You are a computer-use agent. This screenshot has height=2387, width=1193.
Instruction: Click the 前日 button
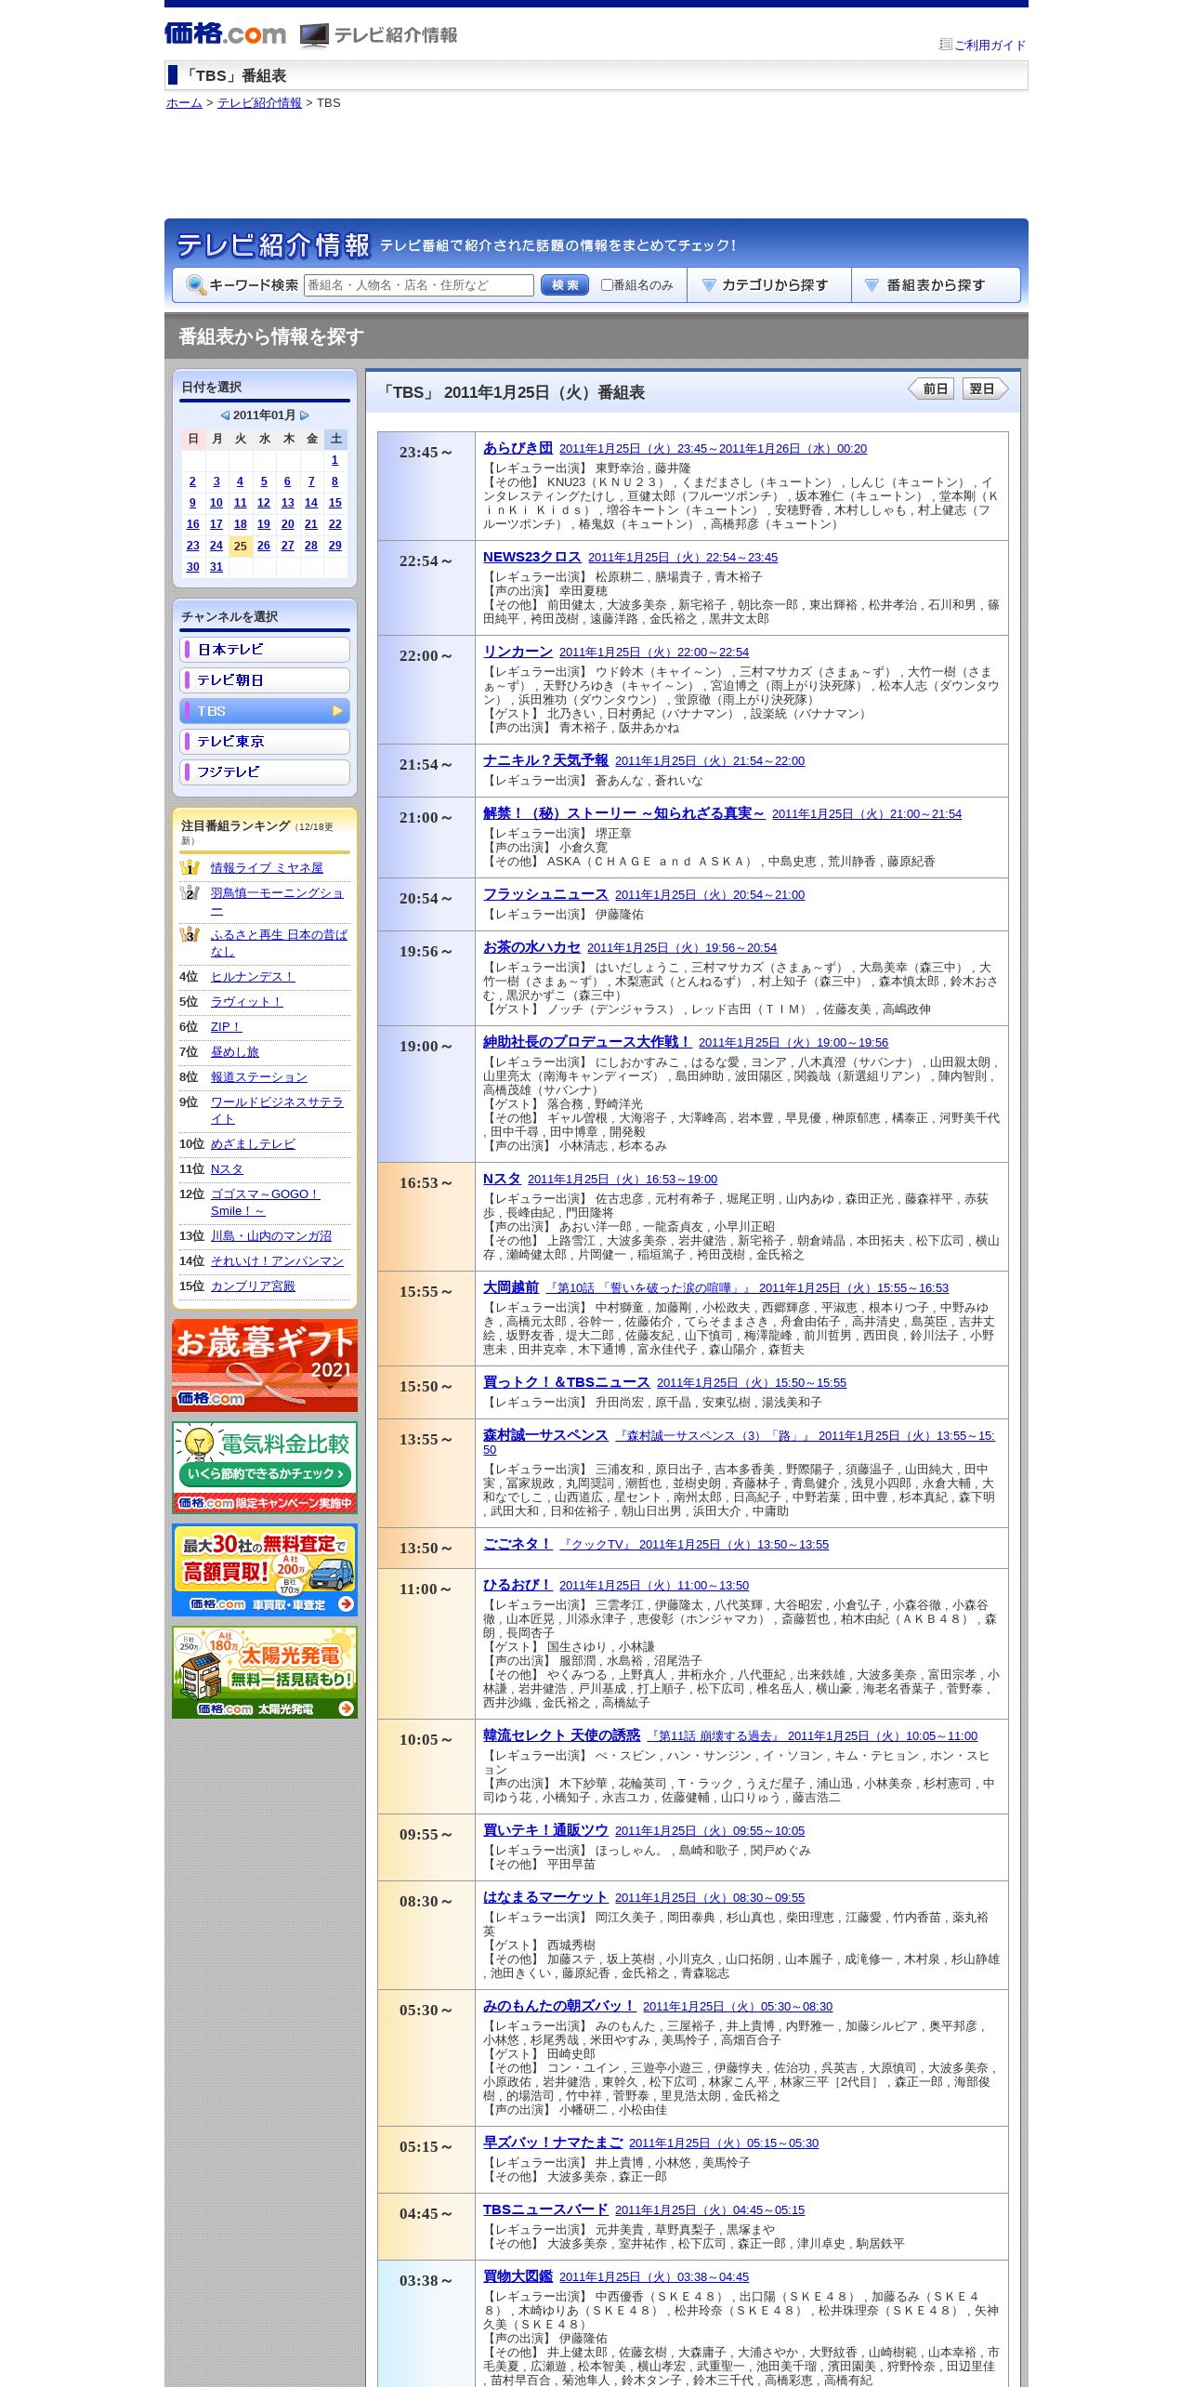[x=931, y=389]
